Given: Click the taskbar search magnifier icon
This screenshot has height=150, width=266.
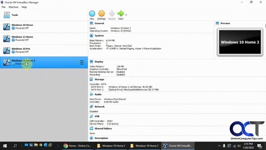Looking at the screenshot, I should (15, 146).
